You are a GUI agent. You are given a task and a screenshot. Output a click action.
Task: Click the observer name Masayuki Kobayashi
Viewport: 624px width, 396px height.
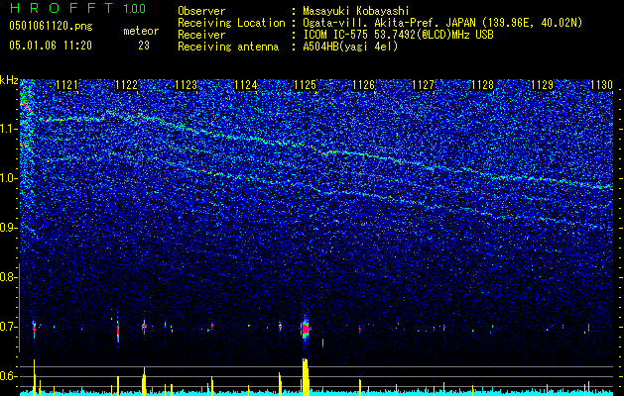356,11
